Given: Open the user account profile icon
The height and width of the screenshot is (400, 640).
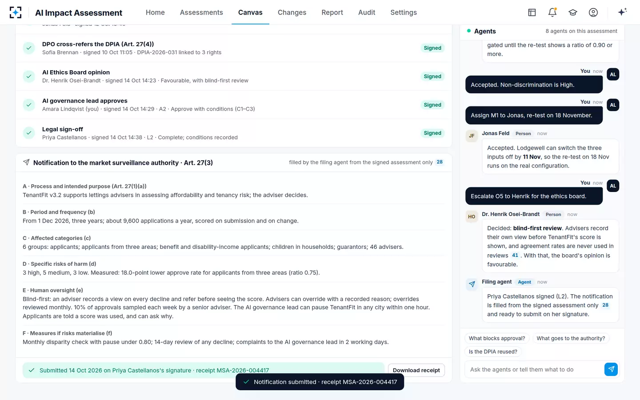Looking at the screenshot, I should (x=593, y=12).
